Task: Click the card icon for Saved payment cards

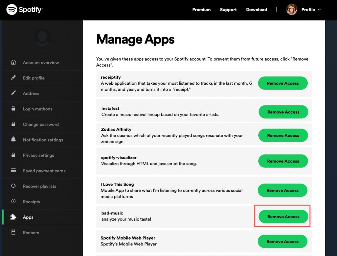Action: pyautogui.click(x=13, y=171)
